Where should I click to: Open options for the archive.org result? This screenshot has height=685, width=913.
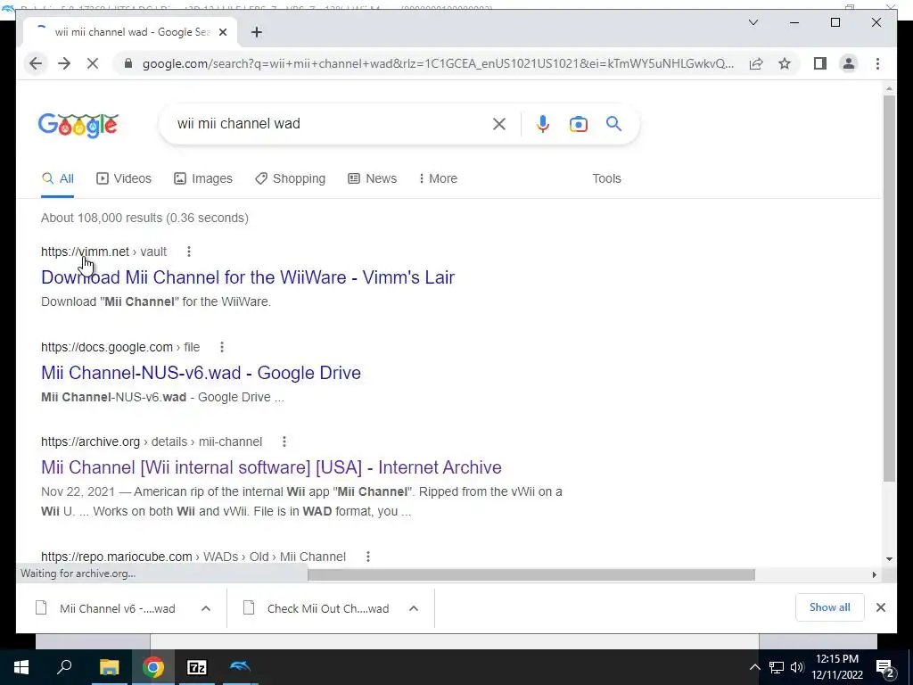pyautogui.click(x=284, y=442)
